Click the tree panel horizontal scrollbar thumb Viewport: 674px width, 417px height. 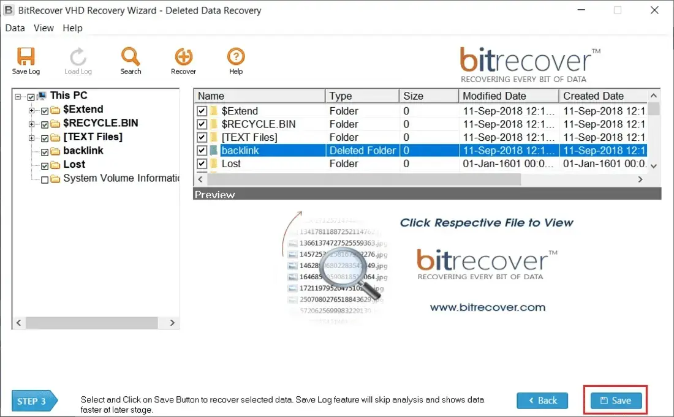click(x=91, y=323)
